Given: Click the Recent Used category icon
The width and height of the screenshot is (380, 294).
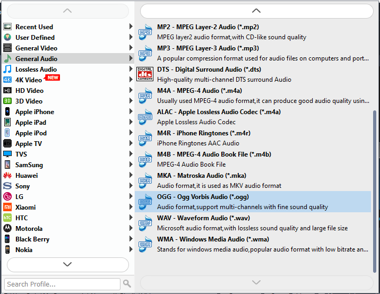Looking at the screenshot, I should coord(7,27).
